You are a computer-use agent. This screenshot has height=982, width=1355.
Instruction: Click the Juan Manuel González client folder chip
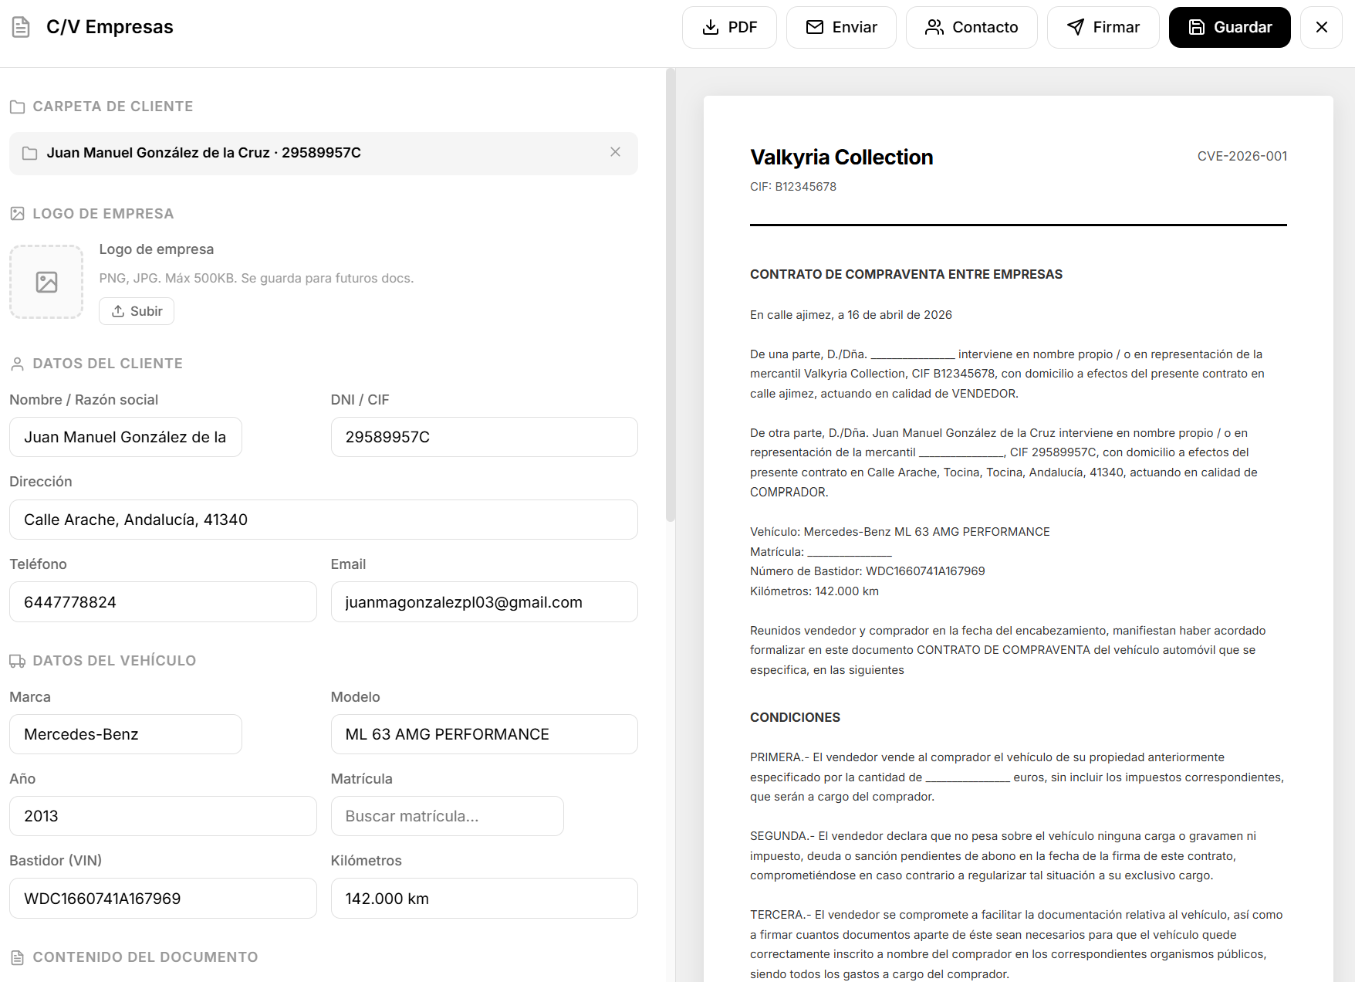tap(323, 153)
